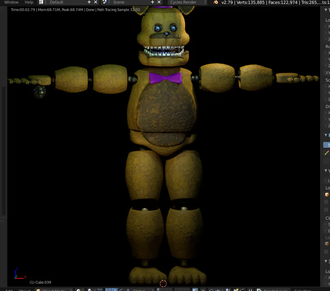330x291 pixels.
Task: Click the Default screen layout name field
Action: (67, 2)
